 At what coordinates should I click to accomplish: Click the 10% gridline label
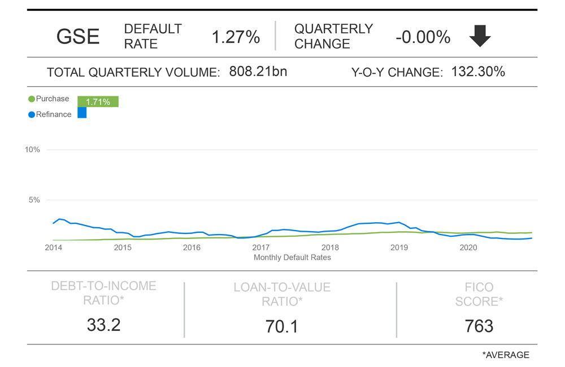pos(32,149)
